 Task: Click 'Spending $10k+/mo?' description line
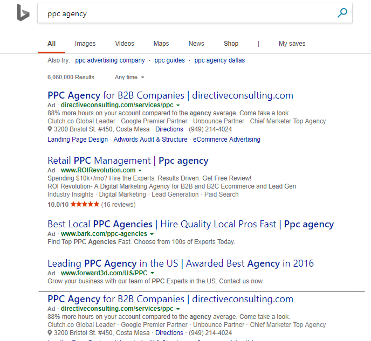149,178
